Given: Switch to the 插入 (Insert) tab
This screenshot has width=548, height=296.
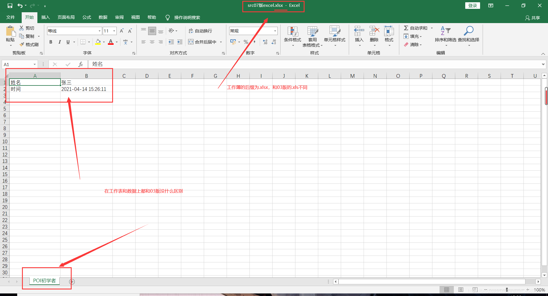Looking at the screenshot, I should [x=45, y=17].
